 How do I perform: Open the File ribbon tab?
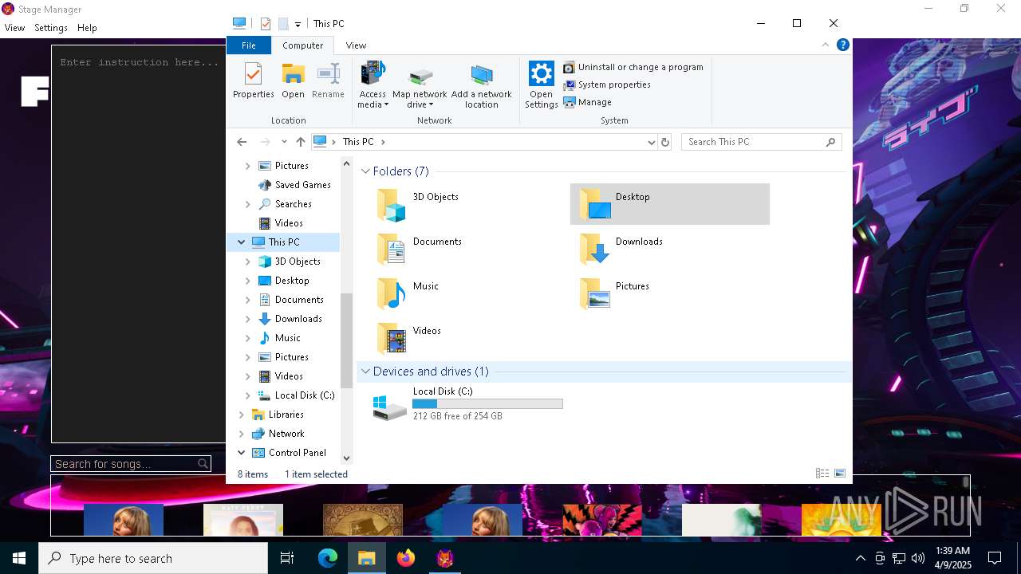point(249,45)
